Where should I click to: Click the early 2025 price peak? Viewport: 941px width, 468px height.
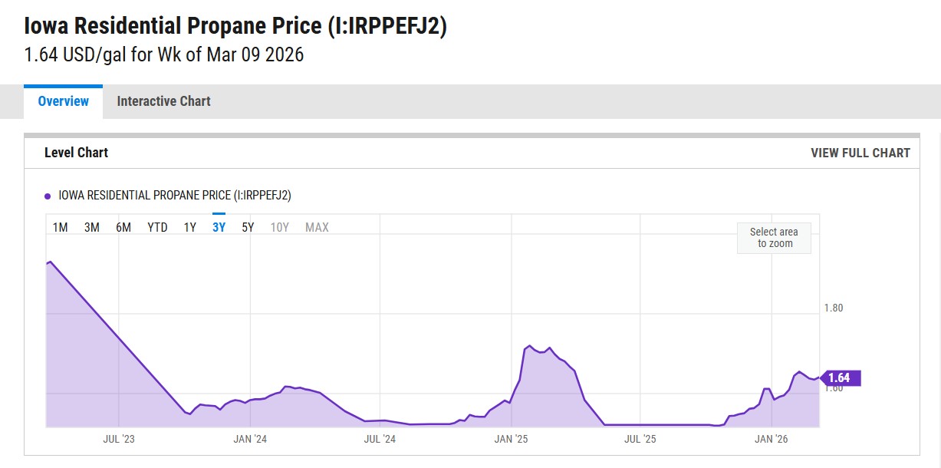530,346
